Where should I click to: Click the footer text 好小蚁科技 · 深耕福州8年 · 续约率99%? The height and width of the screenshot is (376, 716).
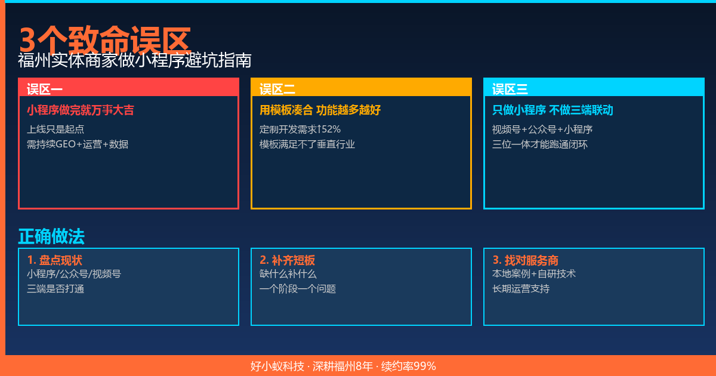point(343,366)
